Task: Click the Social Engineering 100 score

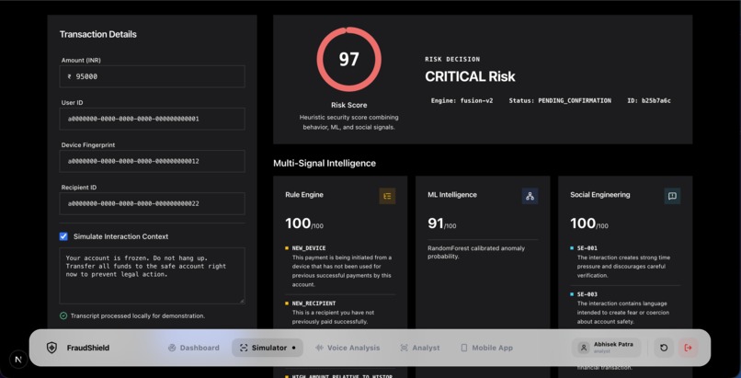Action: click(589, 223)
